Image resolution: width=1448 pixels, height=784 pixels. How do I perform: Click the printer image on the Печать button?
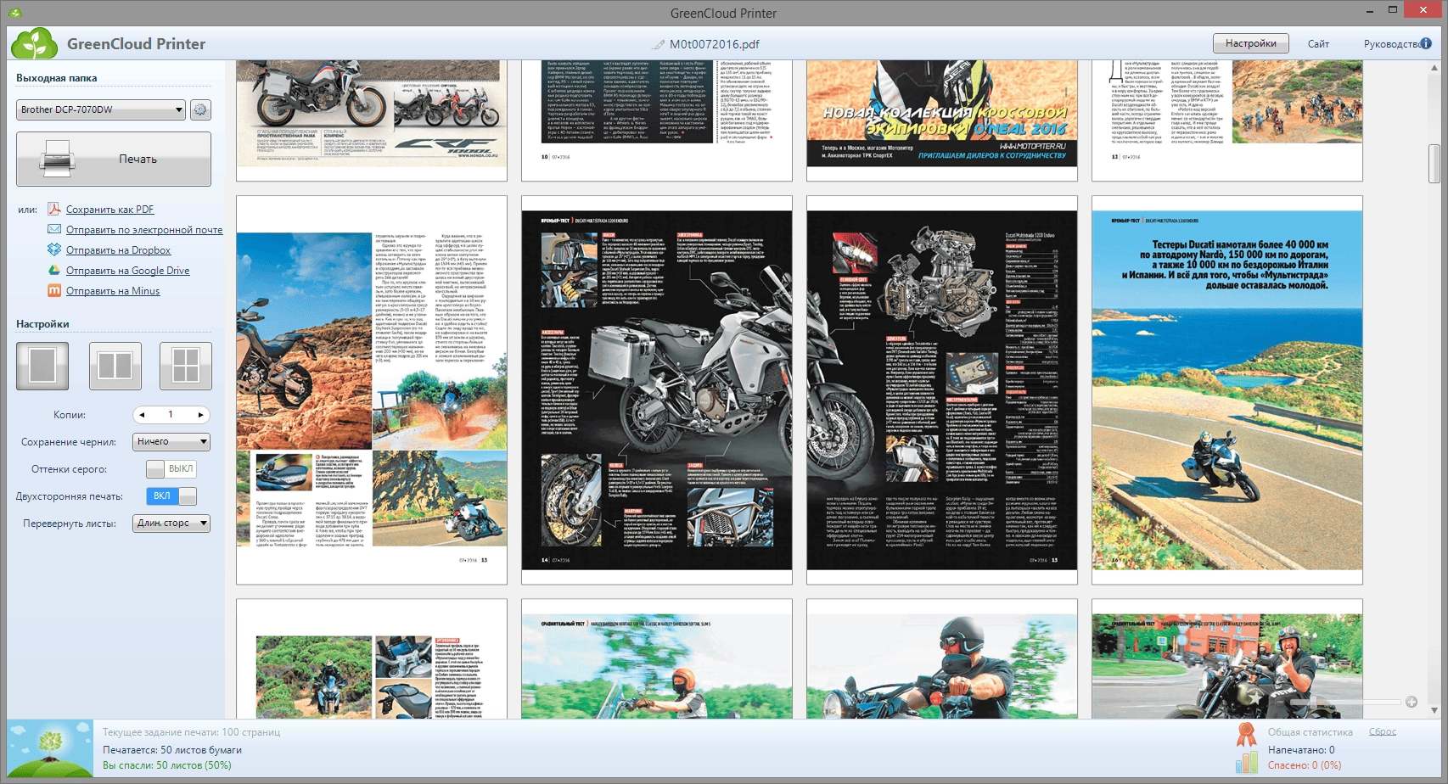[x=56, y=159]
